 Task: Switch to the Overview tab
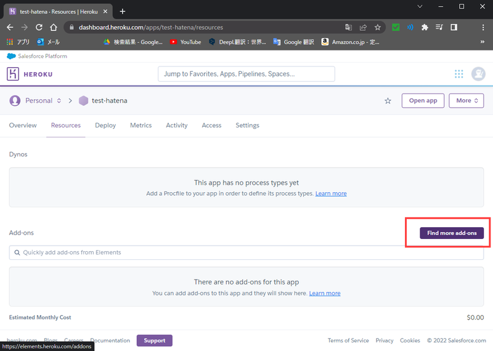point(23,125)
